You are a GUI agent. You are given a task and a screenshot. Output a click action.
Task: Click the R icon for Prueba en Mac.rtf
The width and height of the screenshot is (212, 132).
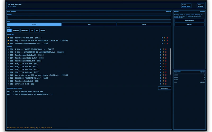pyautogui.click(x=162, y=38)
